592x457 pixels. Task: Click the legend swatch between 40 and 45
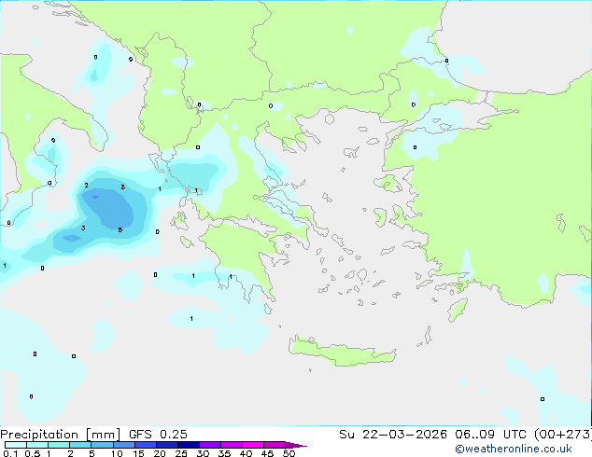tap(253, 445)
